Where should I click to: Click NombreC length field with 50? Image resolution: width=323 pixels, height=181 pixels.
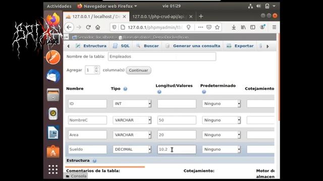177,120
